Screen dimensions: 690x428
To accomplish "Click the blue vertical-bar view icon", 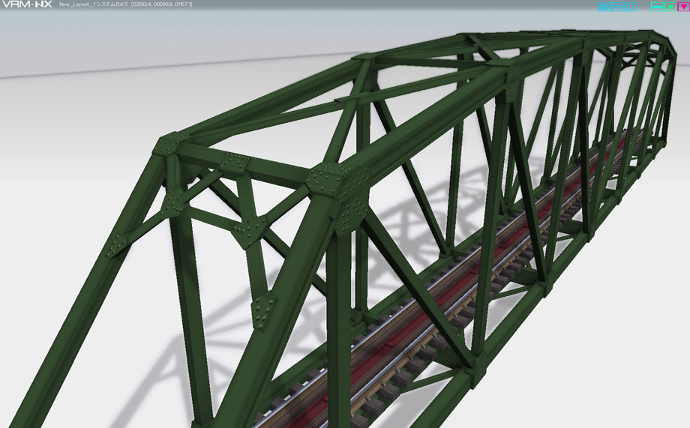I will click(631, 7).
